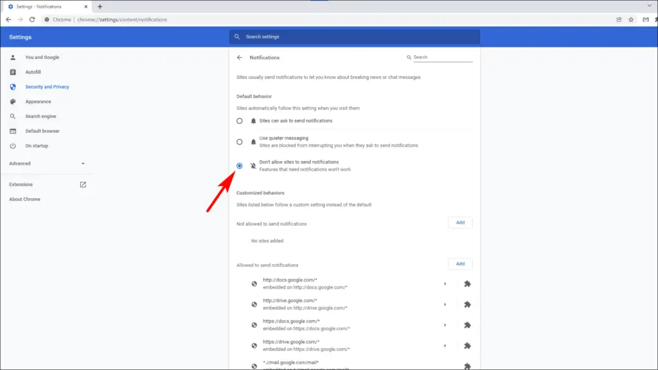Click the On startup power icon
The height and width of the screenshot is (370, 658).
pos(13,146)
